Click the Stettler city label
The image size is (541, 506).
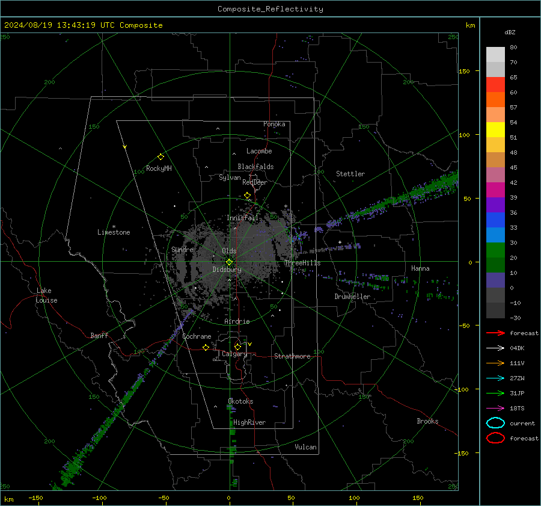click(350, 174)
